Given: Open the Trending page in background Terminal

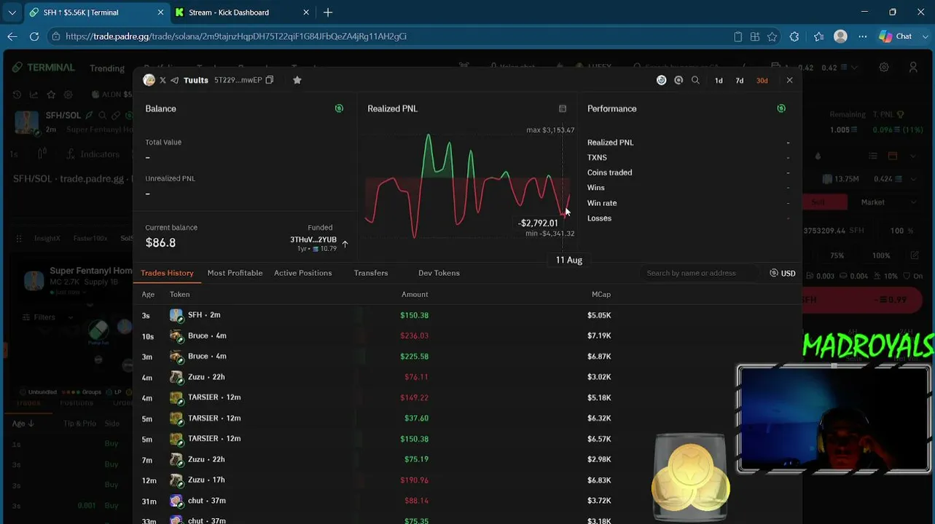Looking at the screenshot, I should [x=107, y=68].
